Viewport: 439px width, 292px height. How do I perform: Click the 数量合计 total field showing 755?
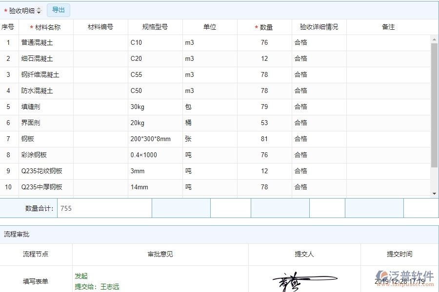tap(105, 208)
